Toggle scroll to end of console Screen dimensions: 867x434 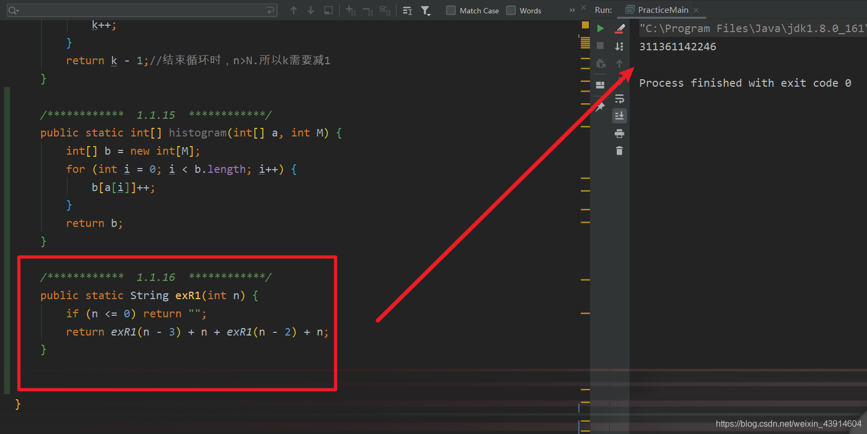tap(619, 116)
